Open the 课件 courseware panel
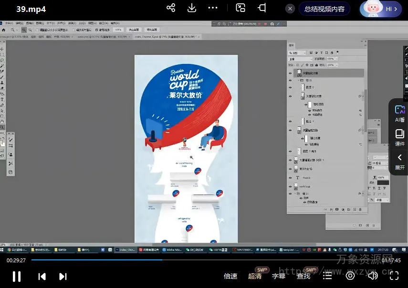 pyautogui.click(x=399, y=138)
